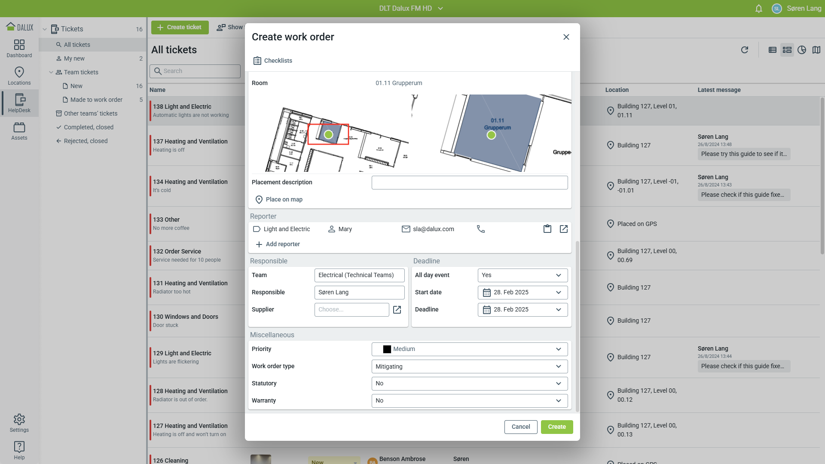Image resolution: width=825 pixels, height=464 pixels.
Task: Click the Placement description field
Action: click(x=469, y=183)
